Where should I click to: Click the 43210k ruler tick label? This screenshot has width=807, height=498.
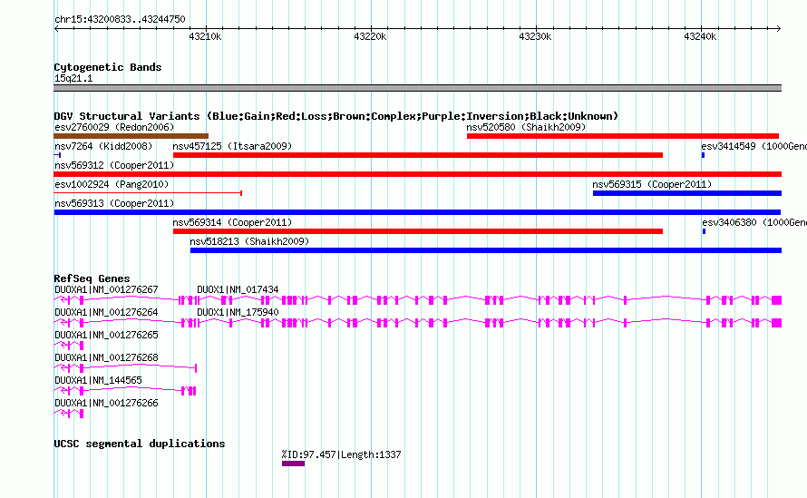click(205, 36)
